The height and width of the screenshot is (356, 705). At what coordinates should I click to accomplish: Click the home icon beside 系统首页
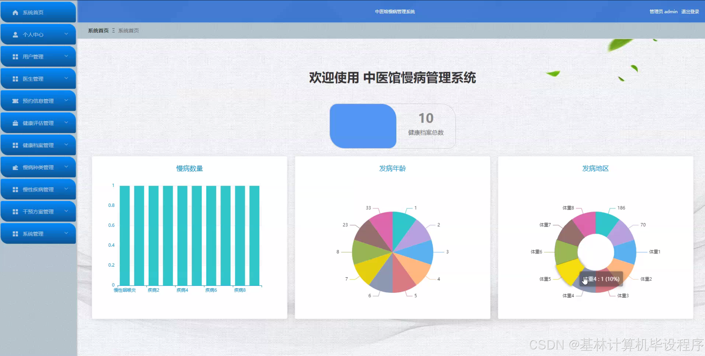(15, 12)
